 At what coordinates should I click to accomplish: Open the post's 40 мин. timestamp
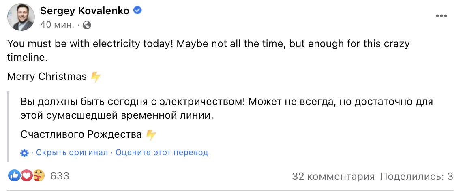click(x=57, y=25)
